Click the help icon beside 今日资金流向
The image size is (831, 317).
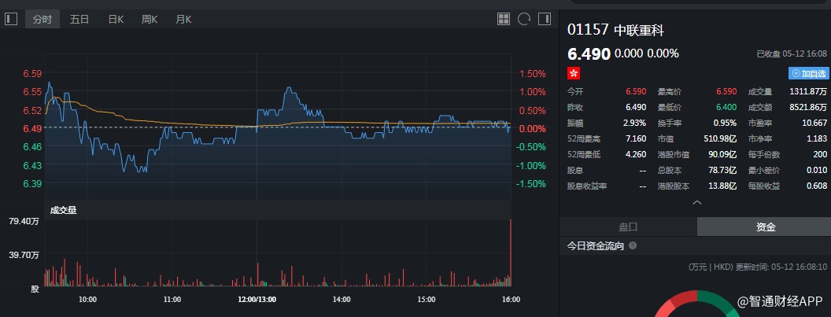pos(633,246)
